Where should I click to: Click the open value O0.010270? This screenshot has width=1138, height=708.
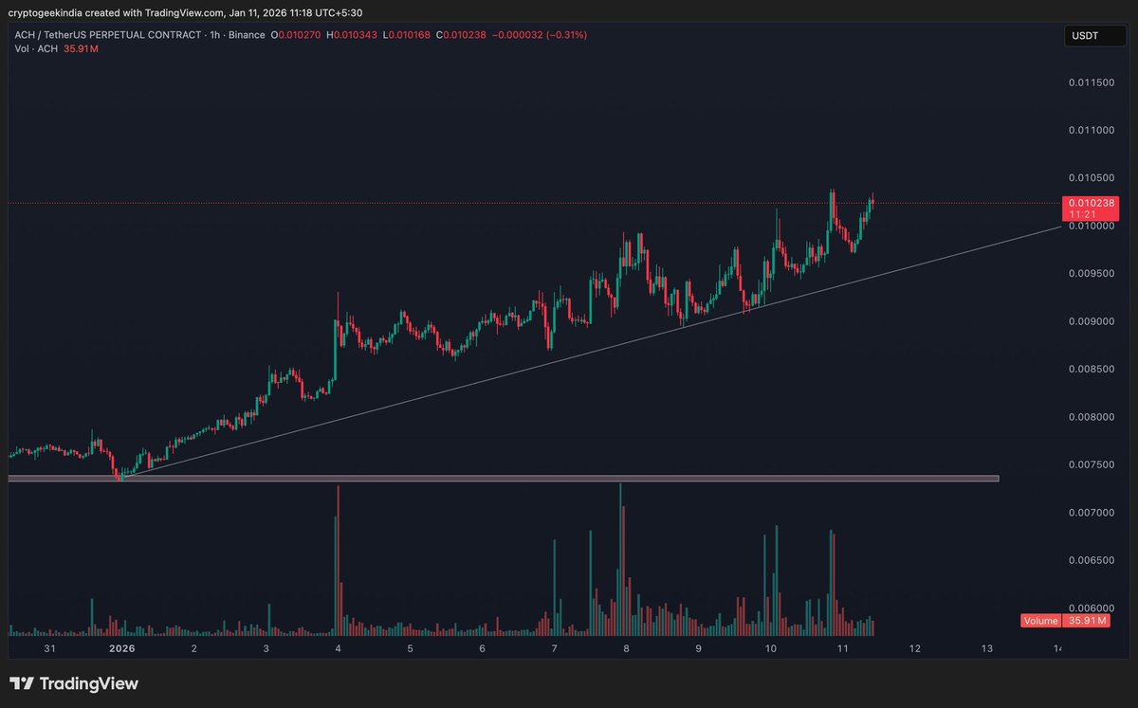[x=296, y=35]
